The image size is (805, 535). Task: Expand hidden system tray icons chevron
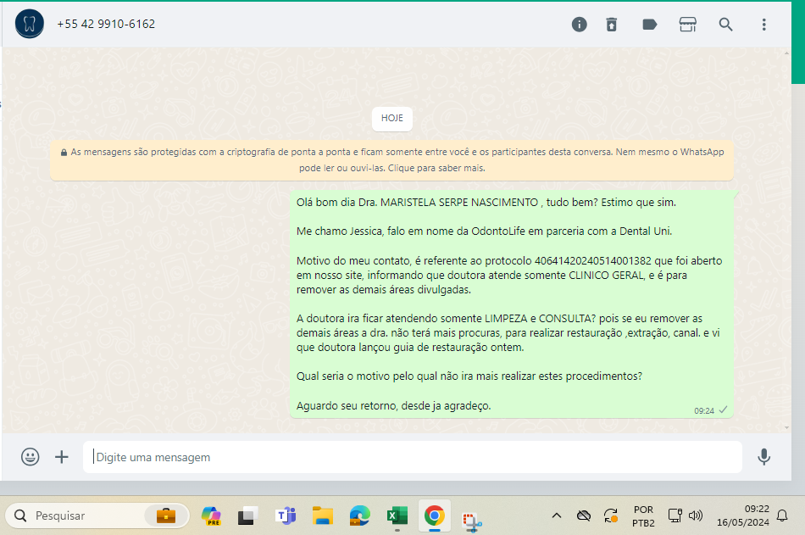[557, 515]
